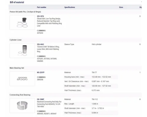147x117 pixels.
Task: Select the Piston Kit section heading
Action: point(25,12)
